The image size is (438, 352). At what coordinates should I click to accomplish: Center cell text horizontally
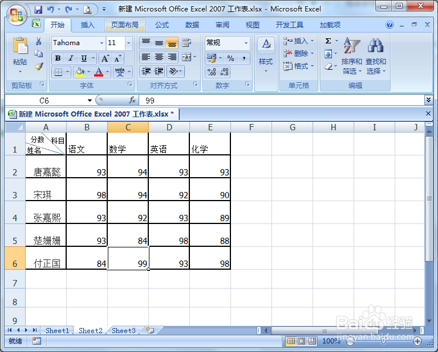(x=159, y=57)
